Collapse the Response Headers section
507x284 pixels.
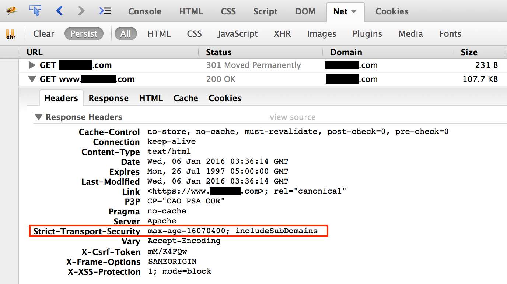pyautogui.click(x=39, y=117)
